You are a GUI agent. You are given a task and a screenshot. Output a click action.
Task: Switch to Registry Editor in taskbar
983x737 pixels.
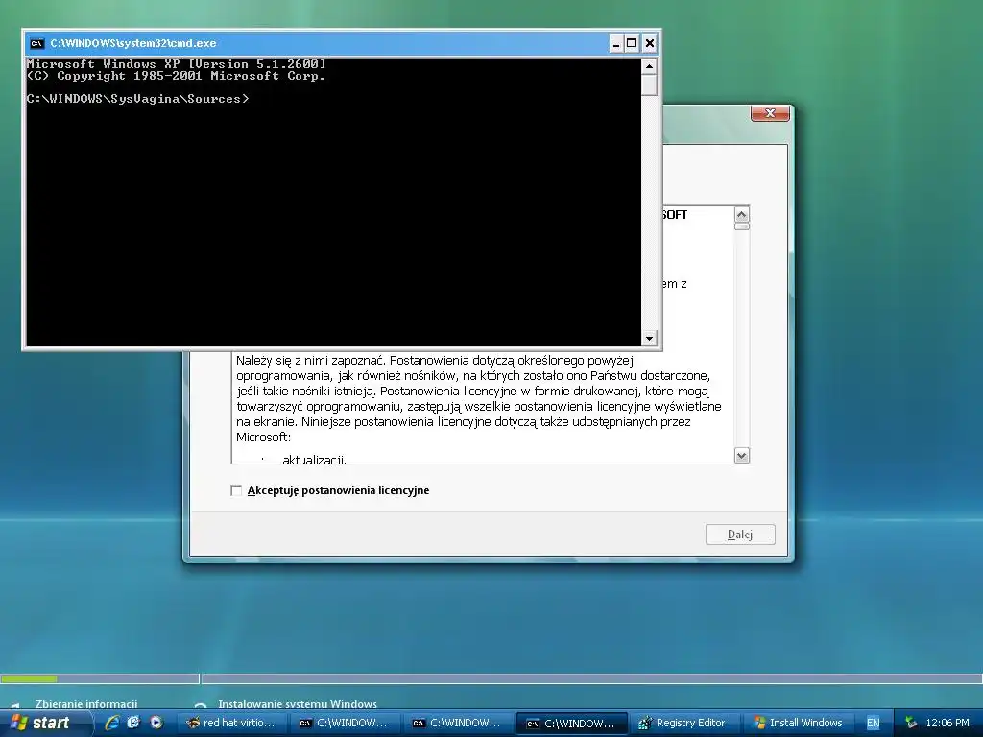click(x=683, y=724)
